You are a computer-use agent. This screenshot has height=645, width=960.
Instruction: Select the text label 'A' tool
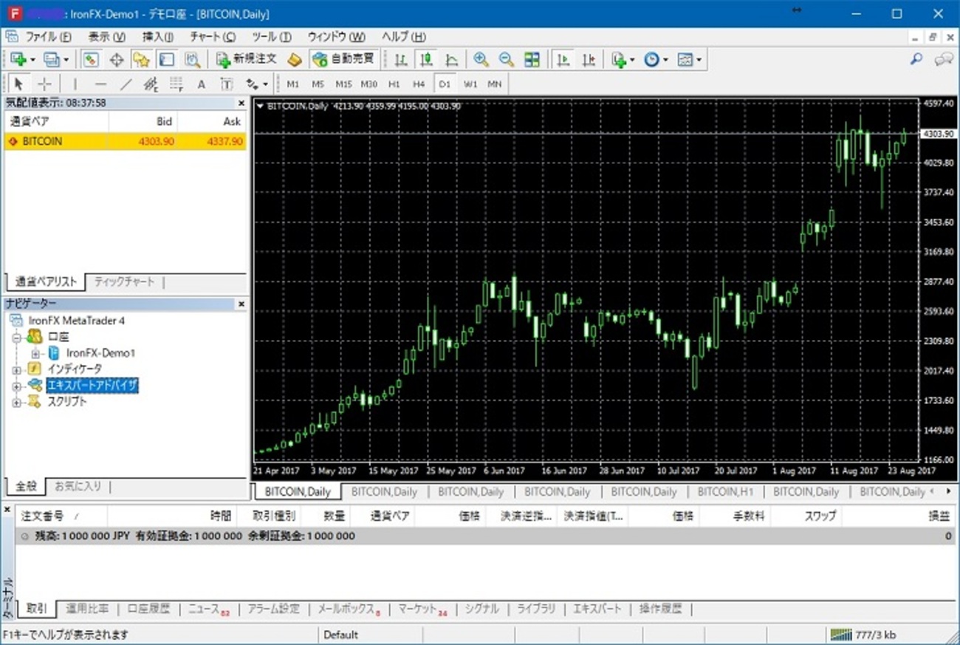201,84
